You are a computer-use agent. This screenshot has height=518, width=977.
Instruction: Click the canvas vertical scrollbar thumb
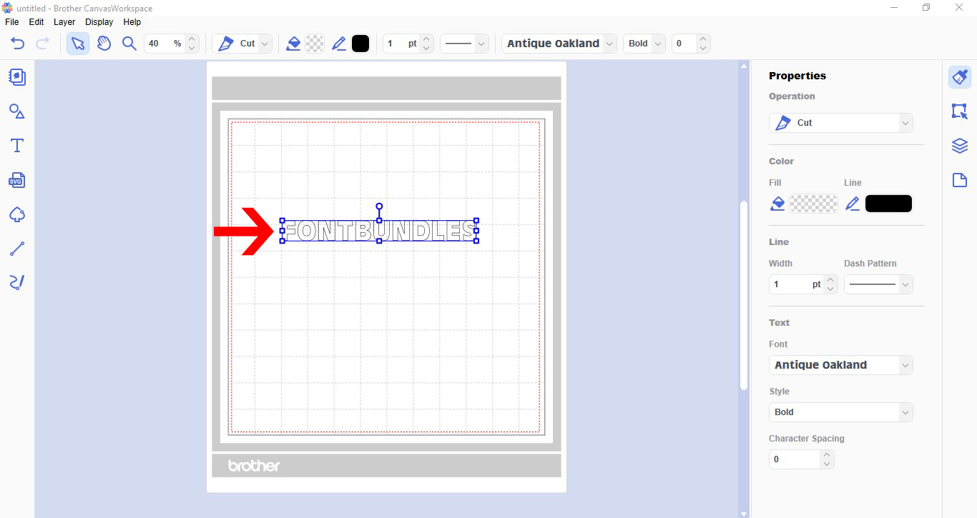click(744, 295)
